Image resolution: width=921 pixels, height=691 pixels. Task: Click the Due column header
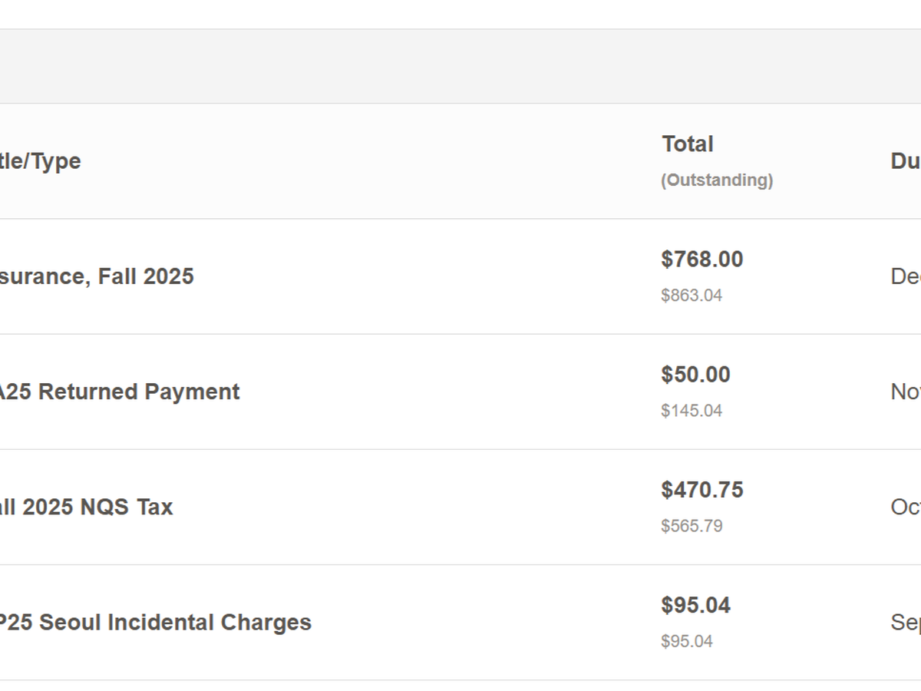[906, 161]
